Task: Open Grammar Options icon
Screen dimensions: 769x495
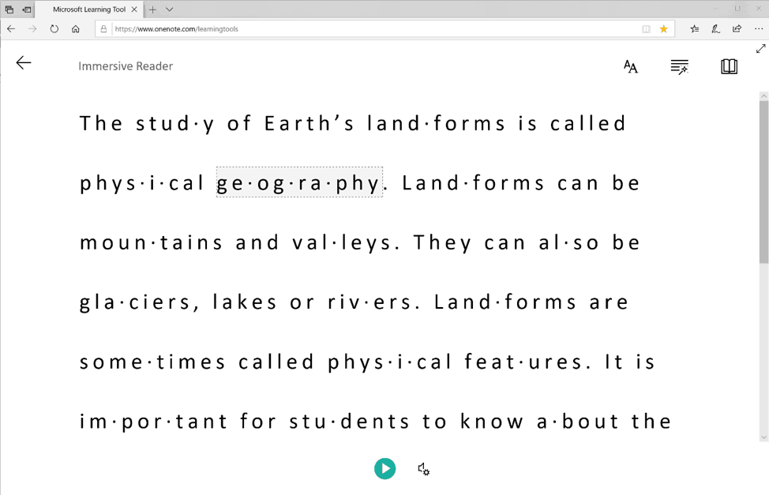Action: [x=679, y=67]
